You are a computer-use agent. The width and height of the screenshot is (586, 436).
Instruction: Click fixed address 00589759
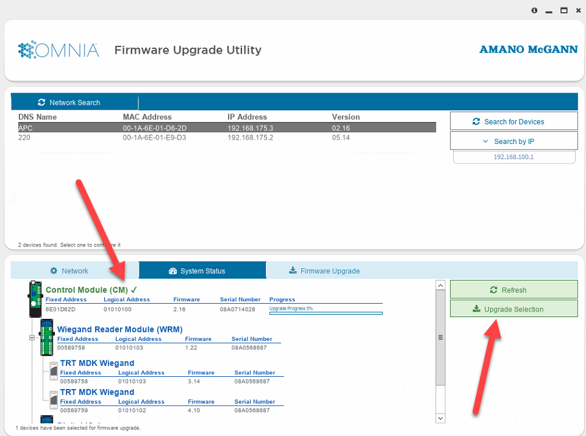point(74,410)
